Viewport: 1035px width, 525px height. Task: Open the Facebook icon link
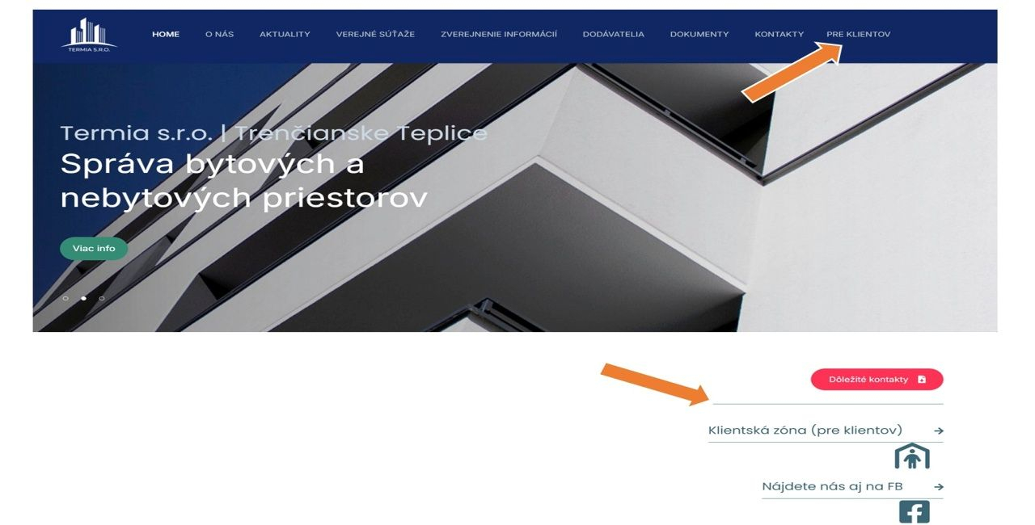click(914, 512)
